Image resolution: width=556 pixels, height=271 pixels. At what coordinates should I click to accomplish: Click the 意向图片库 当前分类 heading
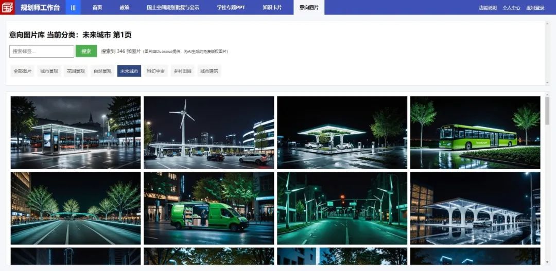[x=70, y=35]
